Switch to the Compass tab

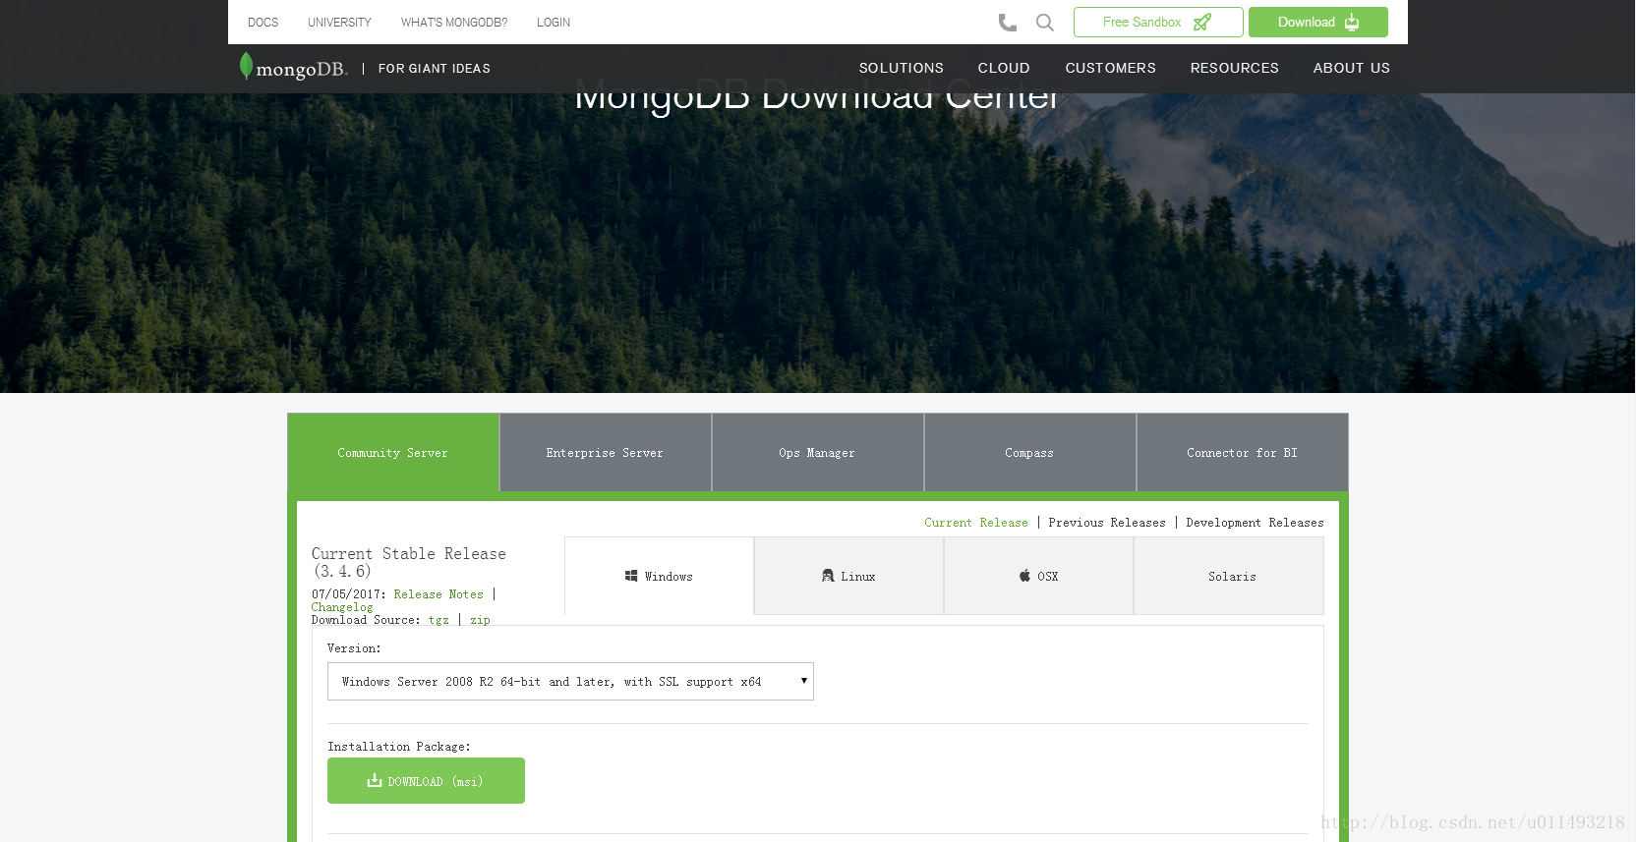[1030, 453]
